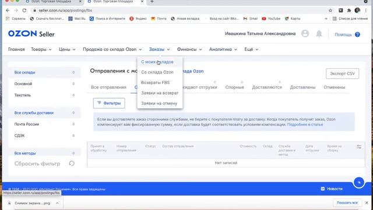The height and width of the screenshot is (210, 373).
Task: Switch to Доставляются tab
Action: pos(267,87)
